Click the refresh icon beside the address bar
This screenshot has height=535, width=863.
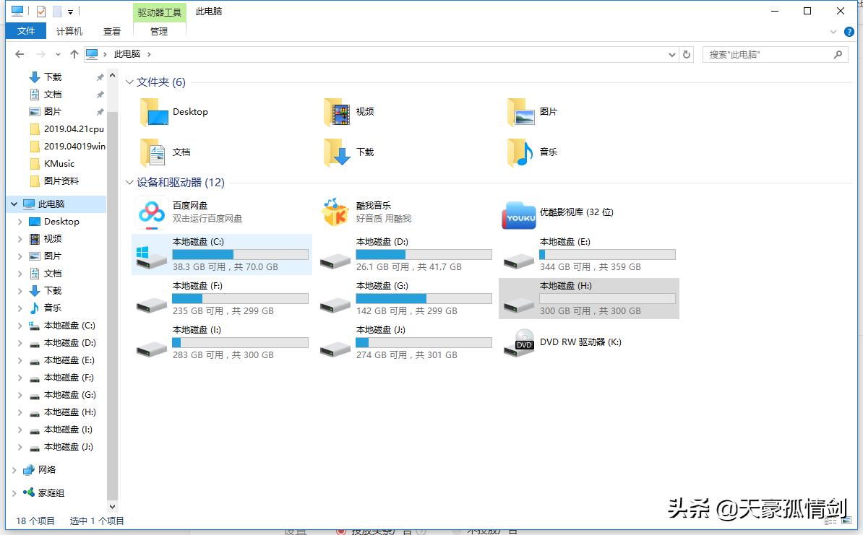pos(686,54)
